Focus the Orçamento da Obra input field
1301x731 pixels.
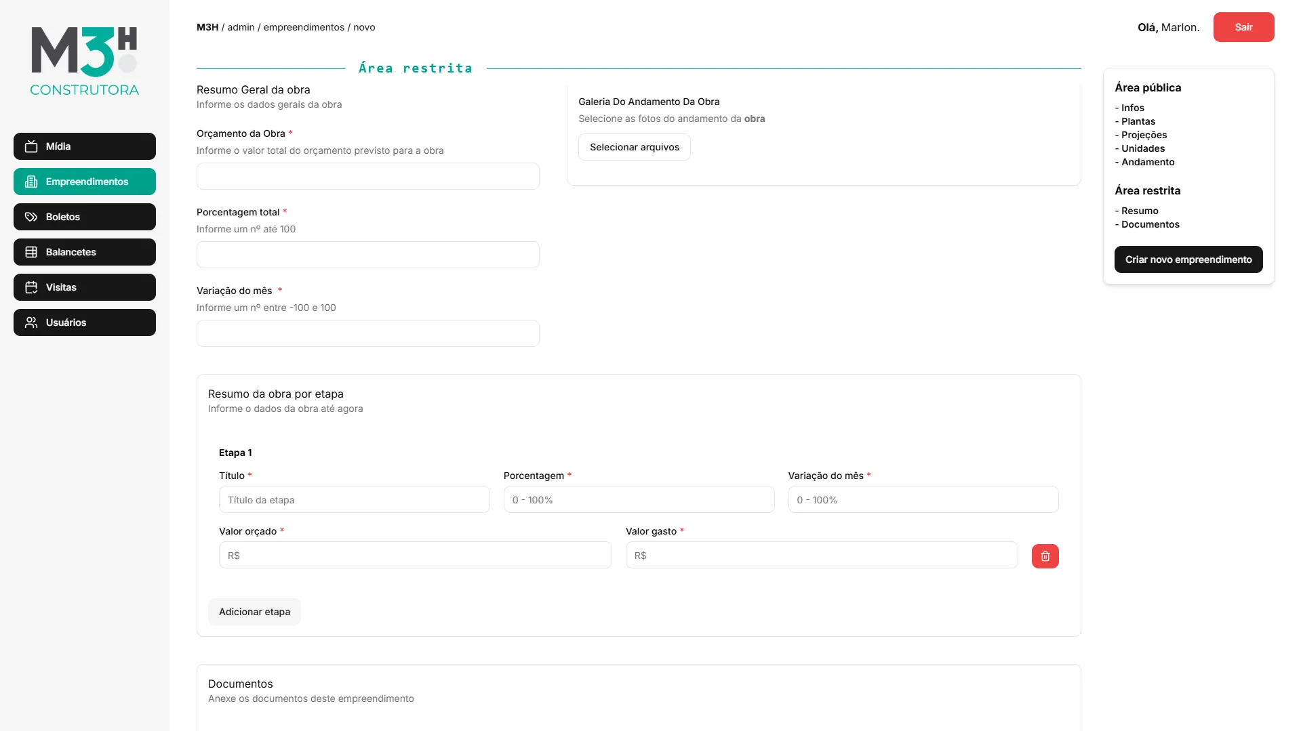(367, 176)
